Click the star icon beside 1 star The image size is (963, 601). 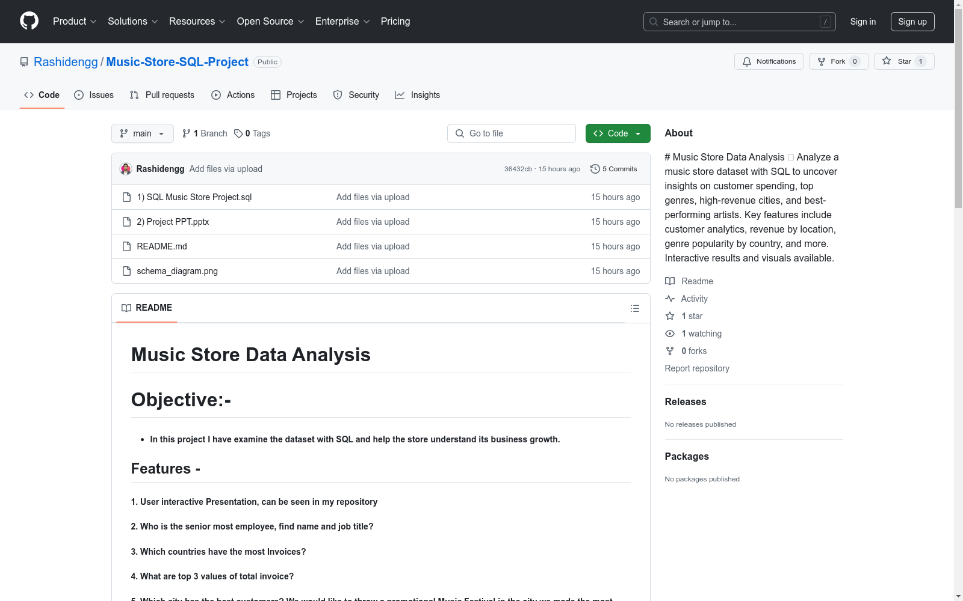pos(670,316)
